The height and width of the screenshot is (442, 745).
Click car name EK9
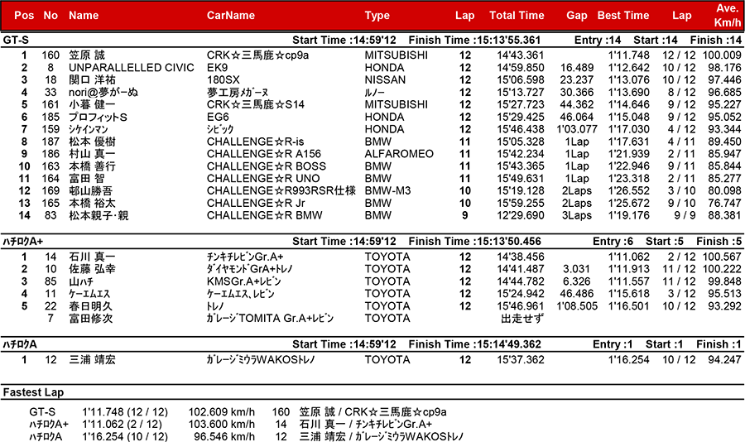click(x=217, y=68)
